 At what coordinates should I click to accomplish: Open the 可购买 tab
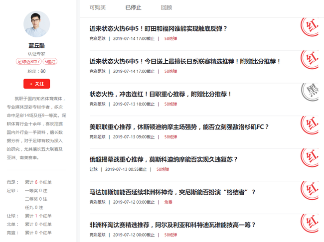pyautogui.click(x=98, y=7)
